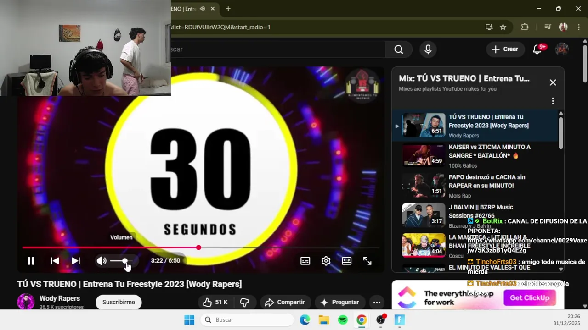Open Wody Rapers channel name
Screen dimensions: 588x330
tap(60, 298)
